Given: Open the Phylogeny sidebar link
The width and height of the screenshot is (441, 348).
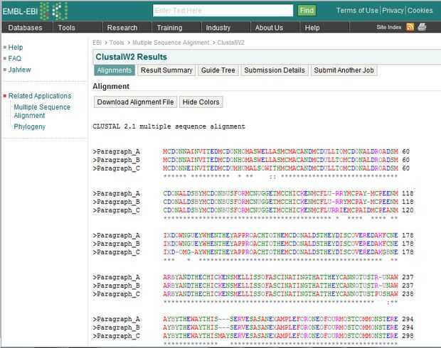Looking at the screenshot, I should (30, 126).
